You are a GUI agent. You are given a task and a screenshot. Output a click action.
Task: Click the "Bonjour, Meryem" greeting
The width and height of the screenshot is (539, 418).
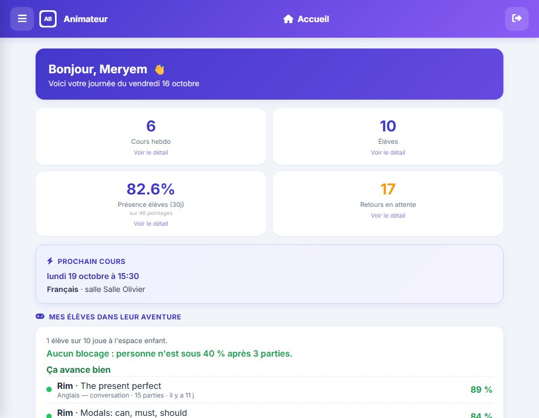click(98, 69)
